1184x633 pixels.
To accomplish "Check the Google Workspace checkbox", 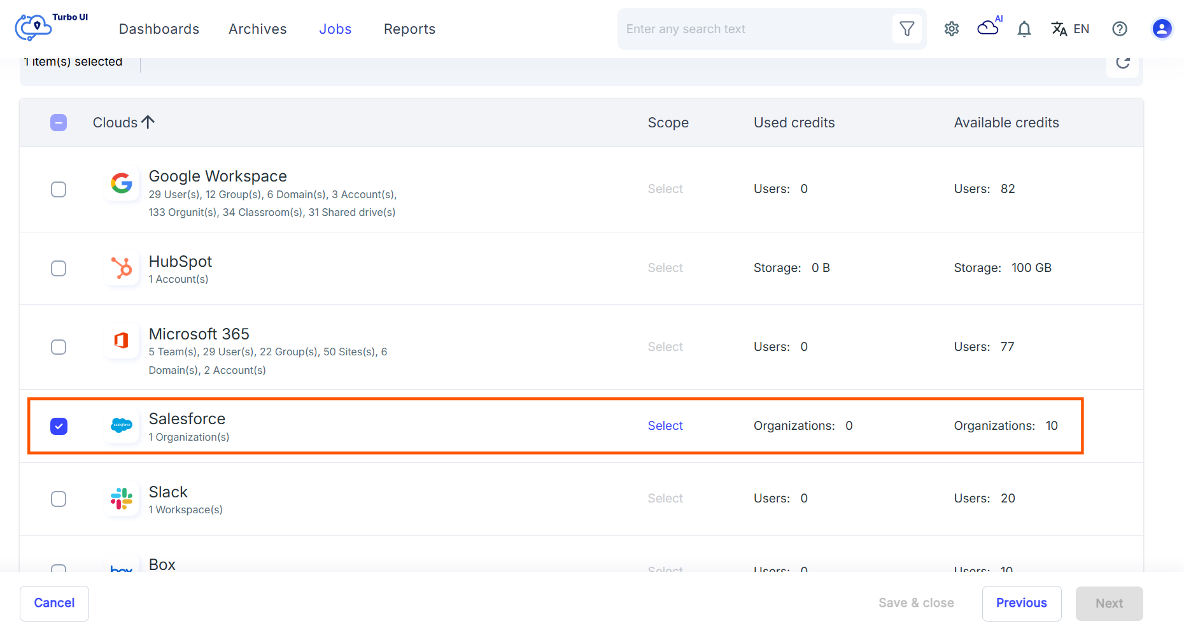I will tap(59, 189).
